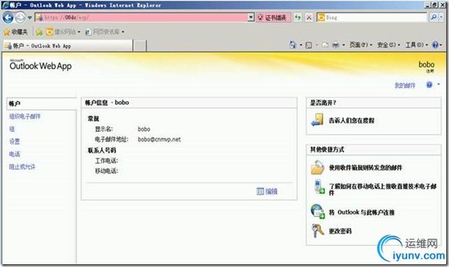449x267 pixels.
Task: Click the vacation door icon
Action: (x=317, y=120)
